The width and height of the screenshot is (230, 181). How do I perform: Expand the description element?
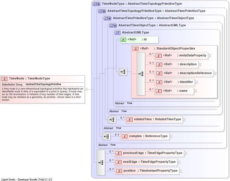(x=200, y=65)
